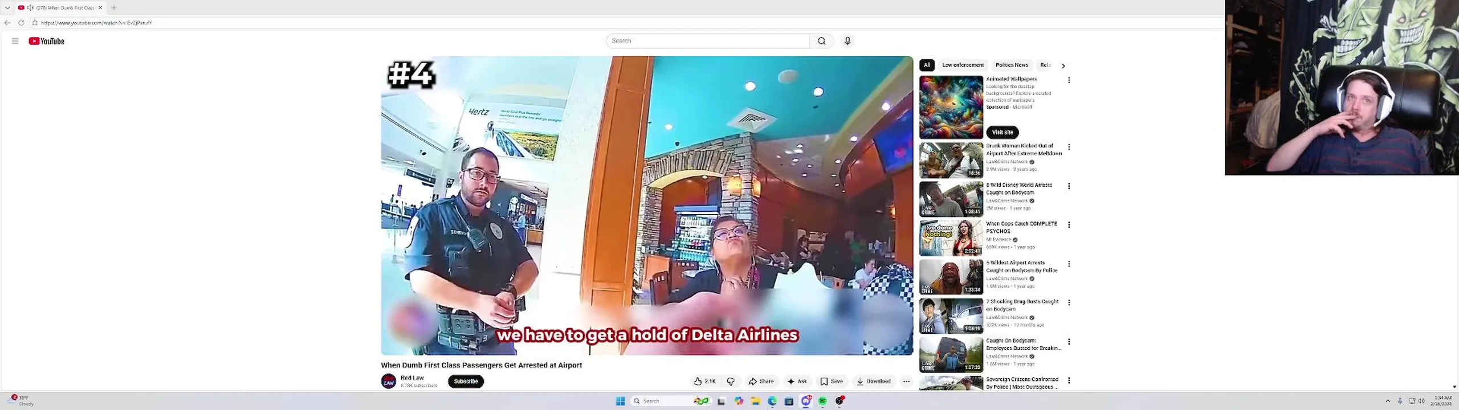Open Discord from the taskbar

(806, 401)
